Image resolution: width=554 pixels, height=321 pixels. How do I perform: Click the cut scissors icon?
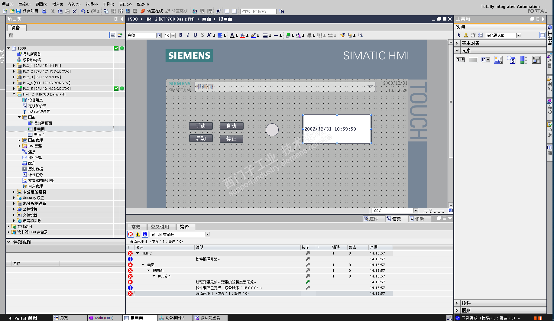[x=53, y=11]
